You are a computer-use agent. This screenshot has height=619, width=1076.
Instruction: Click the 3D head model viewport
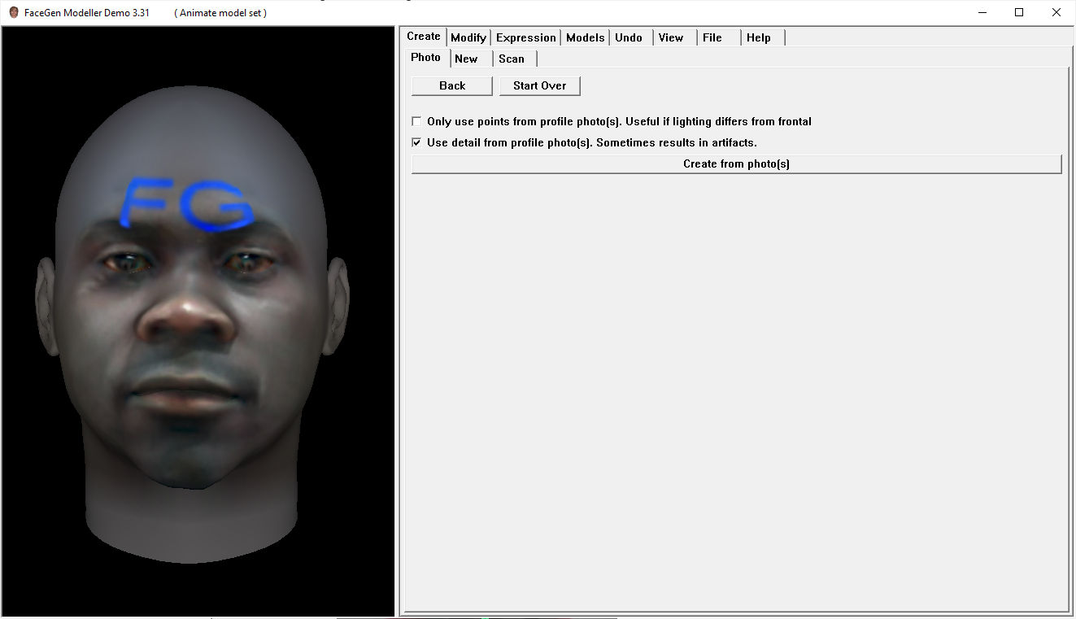pyautogui.click(x=198, y=321)
